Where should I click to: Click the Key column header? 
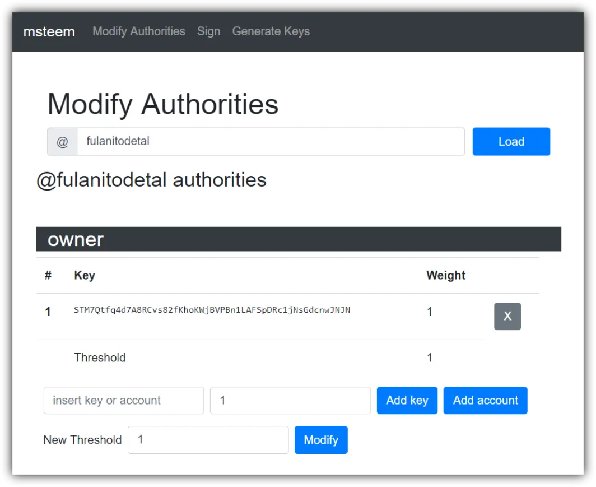point(85,275)
